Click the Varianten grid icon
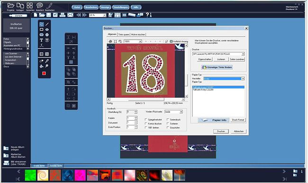Screen dimensions: 308x183 tap(30, 5)
